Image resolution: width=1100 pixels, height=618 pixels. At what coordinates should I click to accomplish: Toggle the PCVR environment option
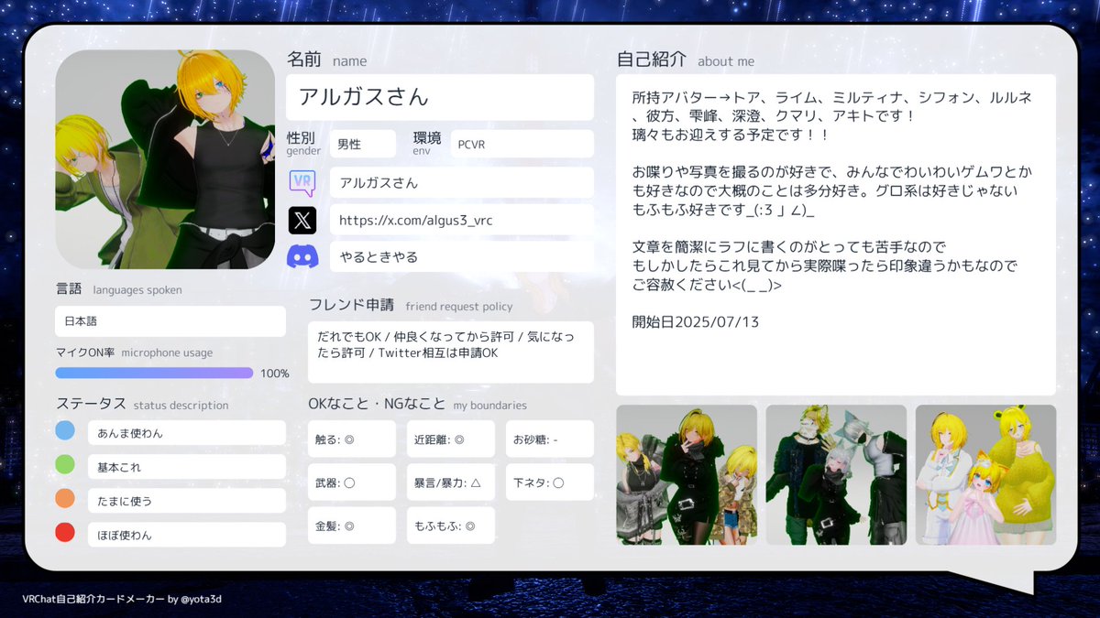(522, 143)
